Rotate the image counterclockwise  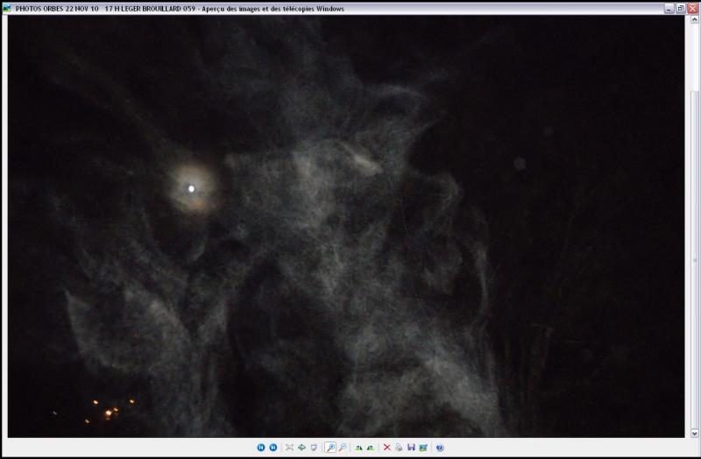point(371,448)
